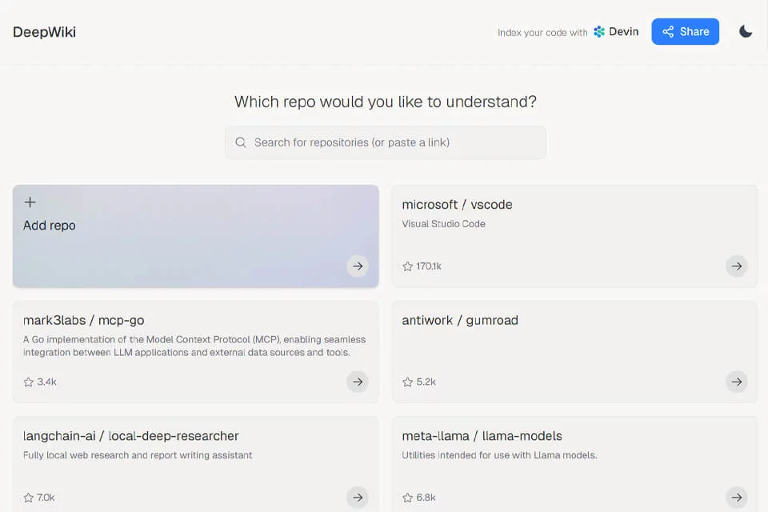Open the Devin link in header
This screenshot has width=768, height=512.
[x=616, y=32]
